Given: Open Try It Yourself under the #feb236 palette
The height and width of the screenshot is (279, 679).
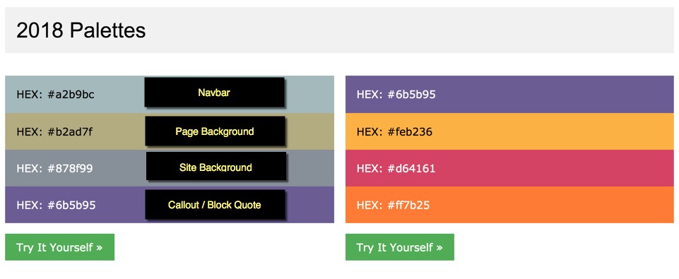Looking at the screenshot, I should point(400,247).
